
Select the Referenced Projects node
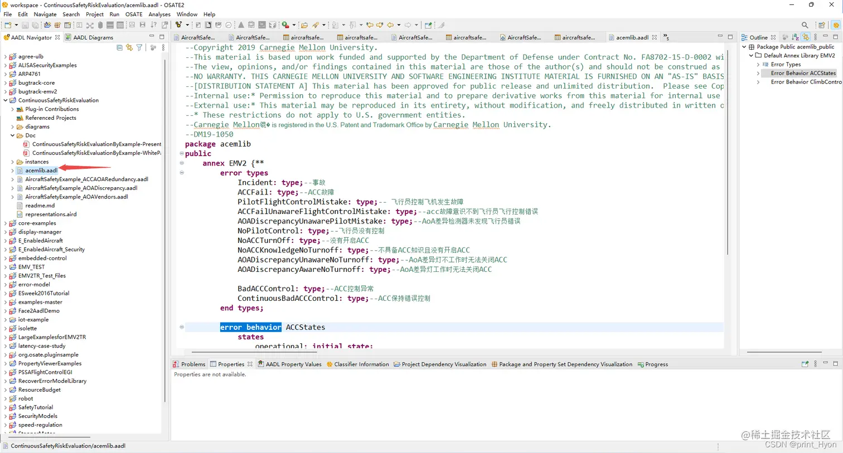[x=51, y=118]
